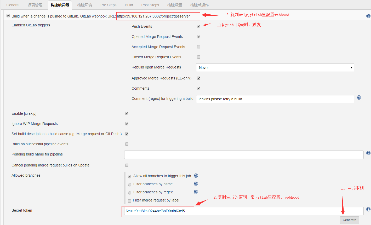The width and height of the screenshot is (371, 225).
Task: Click the Generate token button
Action: [x=350, y=220]
